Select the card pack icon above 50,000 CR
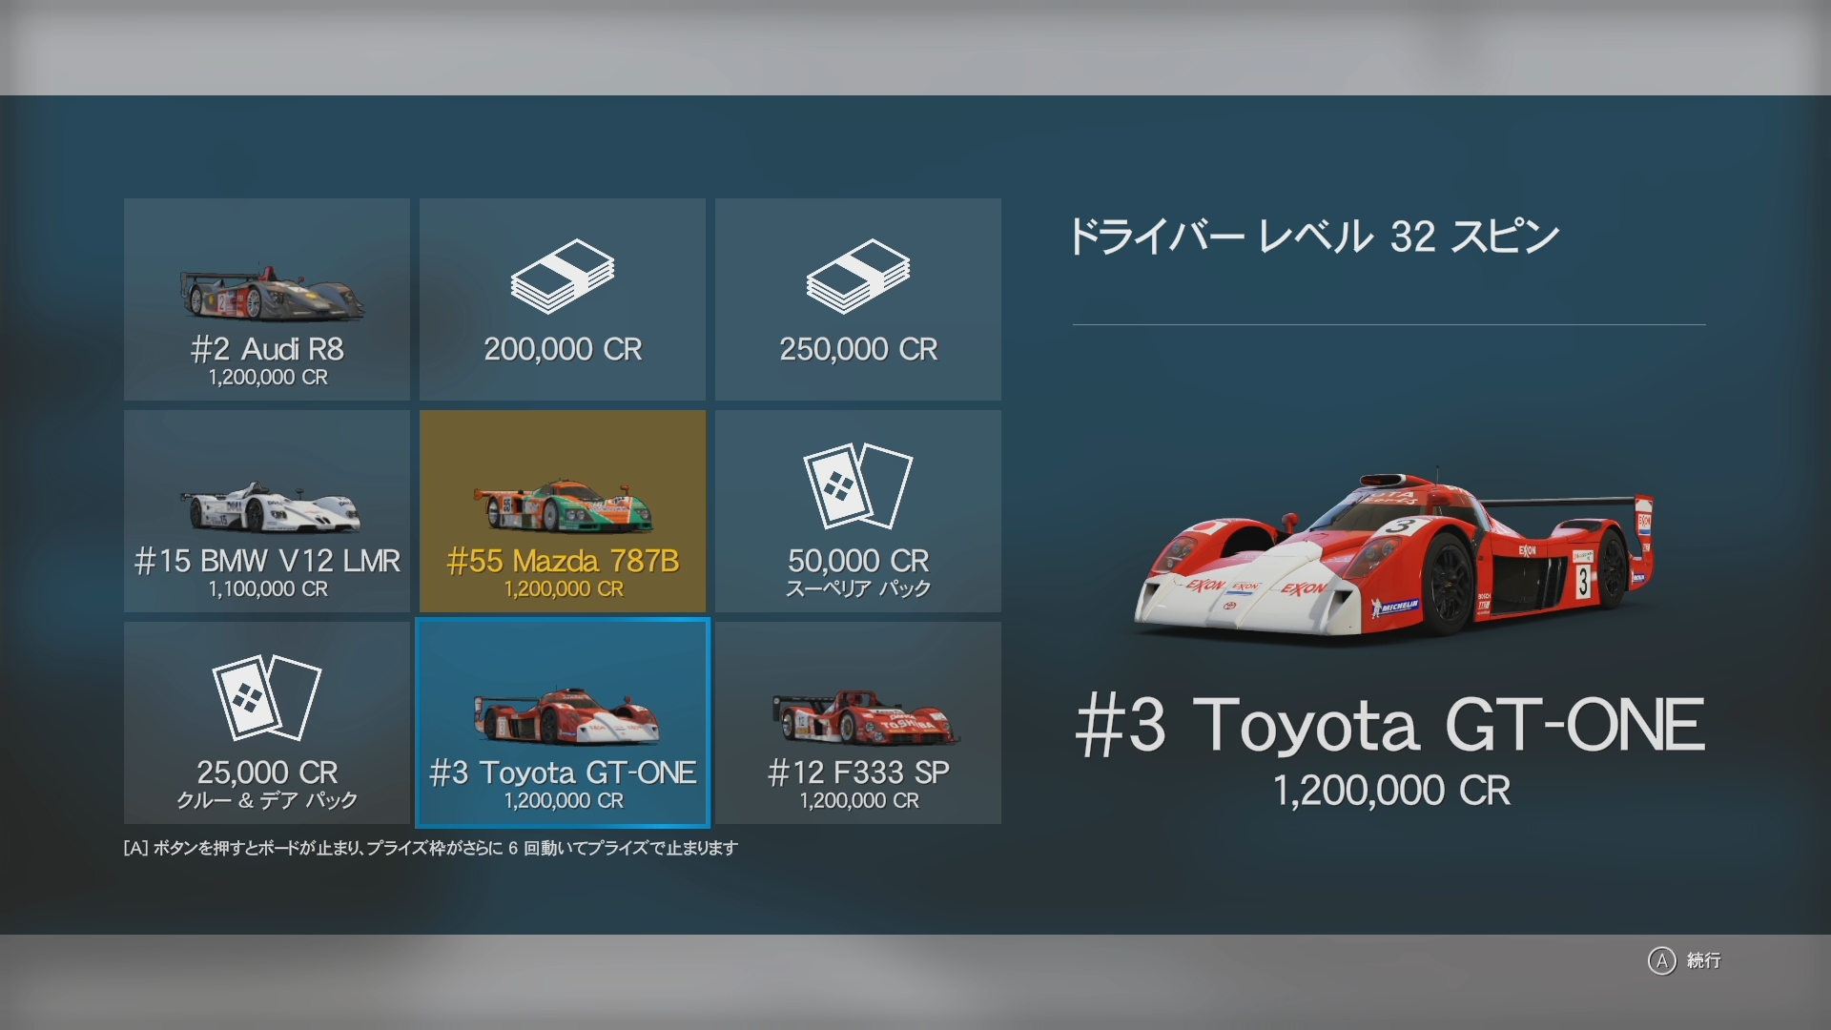 pos(858,486)
